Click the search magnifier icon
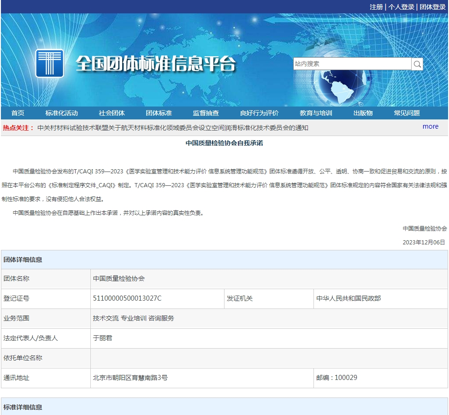The height and width of the screenshot is (415, 449). click(417, 64)
